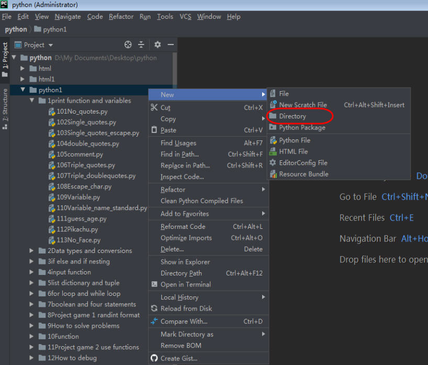Screen dimensions: 428x365
Task: Open Local History submenu
Action: pos(208,297)
